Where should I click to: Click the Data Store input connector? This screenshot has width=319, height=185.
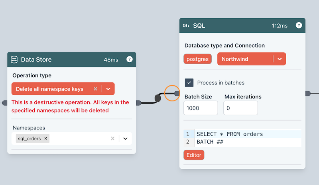click(5, 103)
